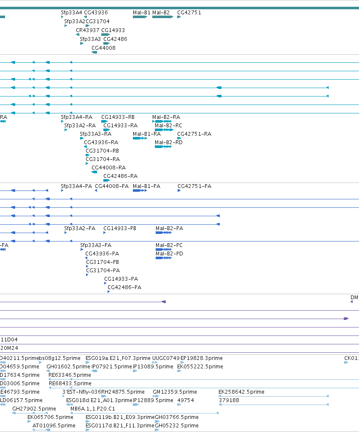This screenshot has width=359, height=432.
Task: Click the CR43937 gene label
Action: 88,30
